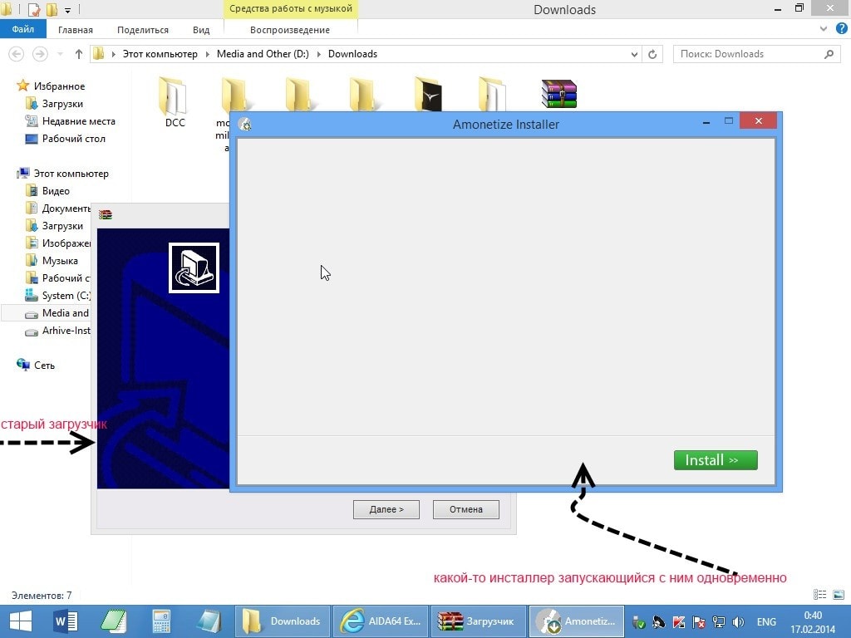
Task: Open the Windows Start button
Action: [21, 621]
